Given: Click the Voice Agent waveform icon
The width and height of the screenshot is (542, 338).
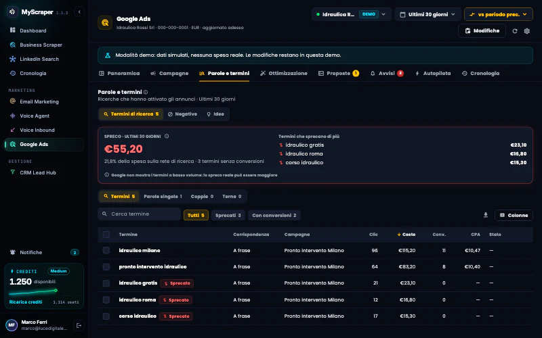Looking at the screenshot, I should (13, 116).
